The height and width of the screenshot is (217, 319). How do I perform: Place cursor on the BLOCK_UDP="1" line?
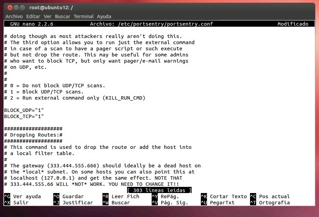pyautogui.click(x=24, y=110)
